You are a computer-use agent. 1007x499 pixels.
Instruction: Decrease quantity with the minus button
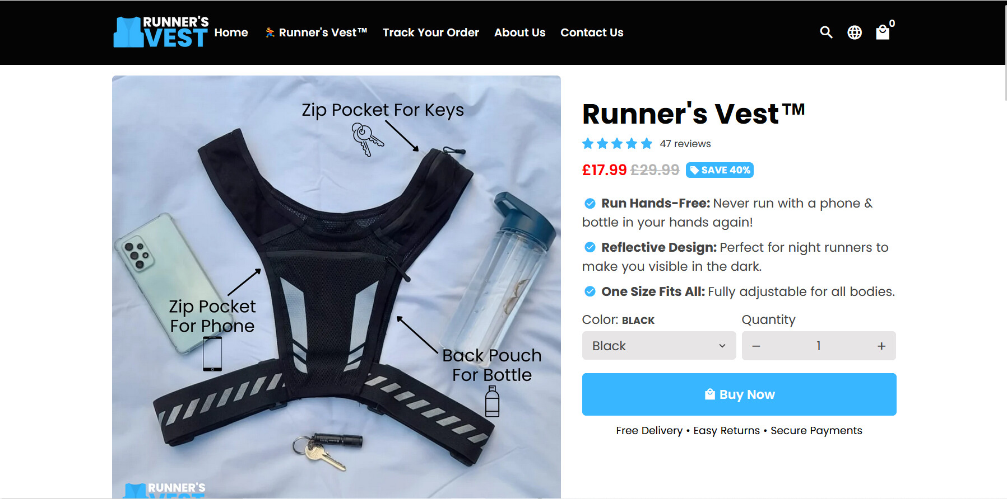(756, 346)
